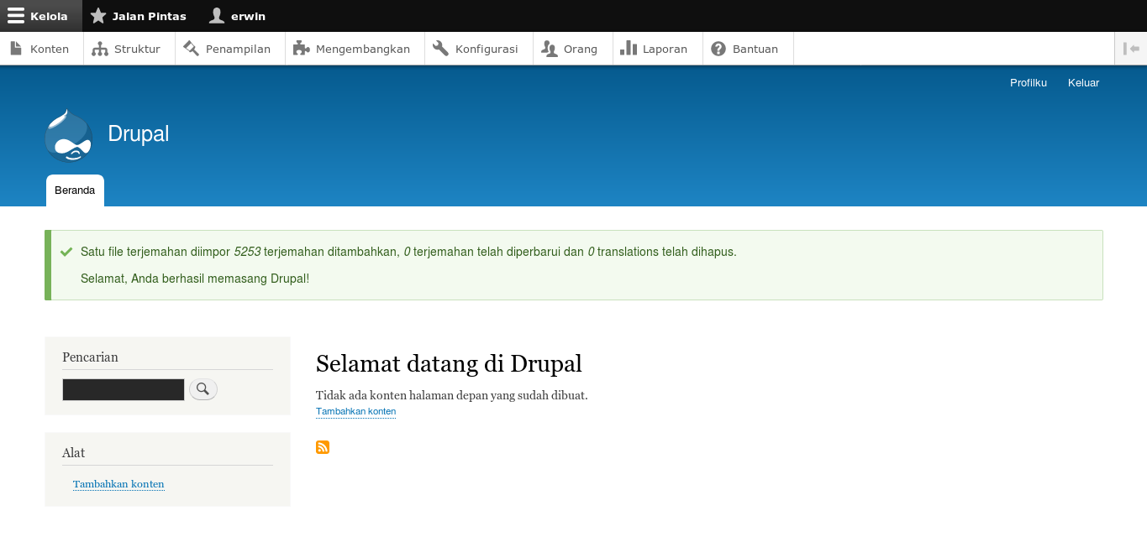Open the Orang menu
Viewport: 1147px width, 542px height.
(x=573, y=49)
